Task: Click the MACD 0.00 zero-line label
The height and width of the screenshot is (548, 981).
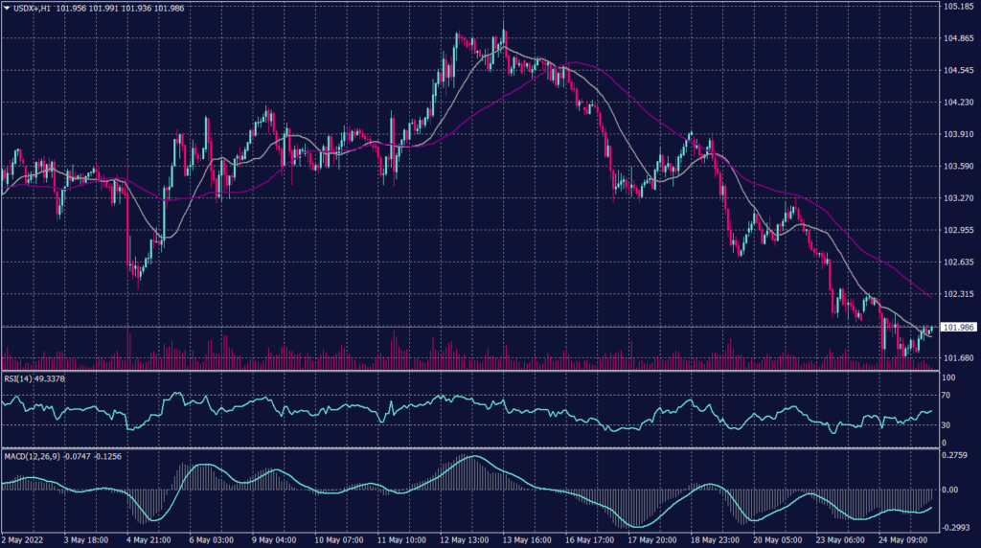Action: coord(953,490)
